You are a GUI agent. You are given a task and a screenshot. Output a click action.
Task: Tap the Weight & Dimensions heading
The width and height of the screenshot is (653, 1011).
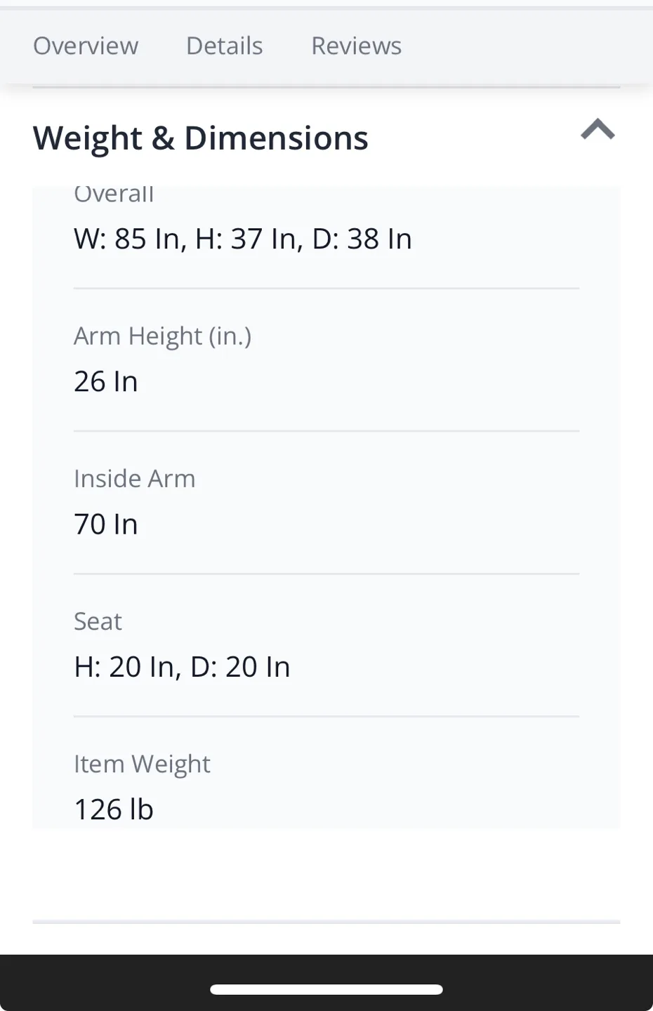pos(200,138)
